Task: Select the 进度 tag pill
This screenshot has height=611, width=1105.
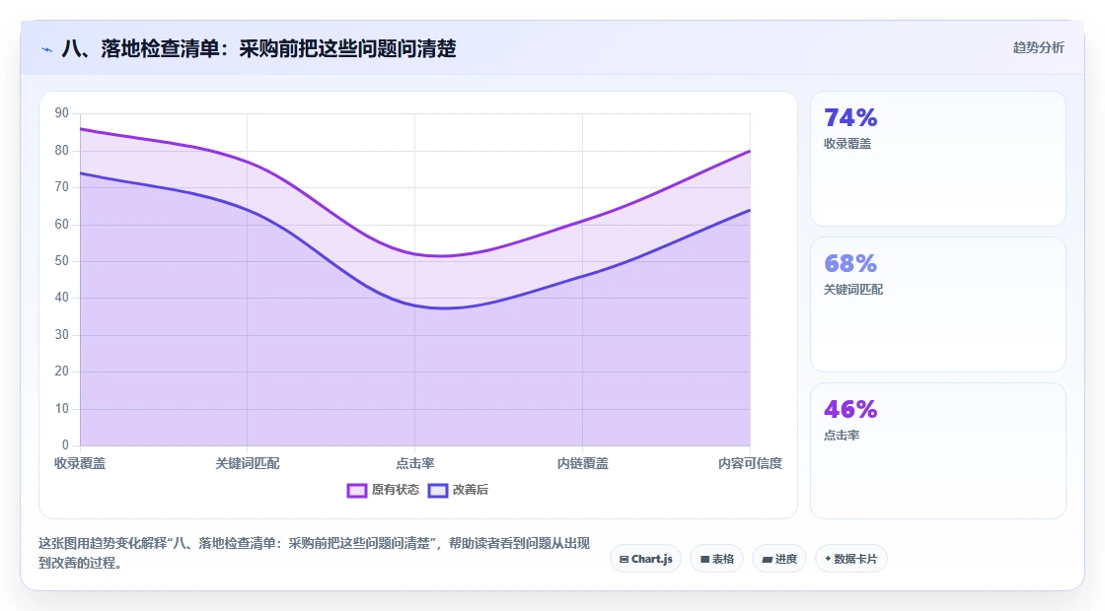Action: 779,559
